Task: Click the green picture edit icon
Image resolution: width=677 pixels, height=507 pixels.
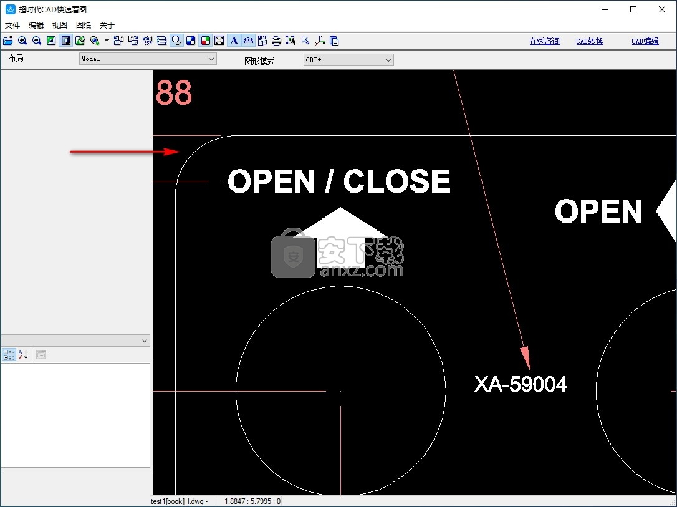Action: [80, 41]
